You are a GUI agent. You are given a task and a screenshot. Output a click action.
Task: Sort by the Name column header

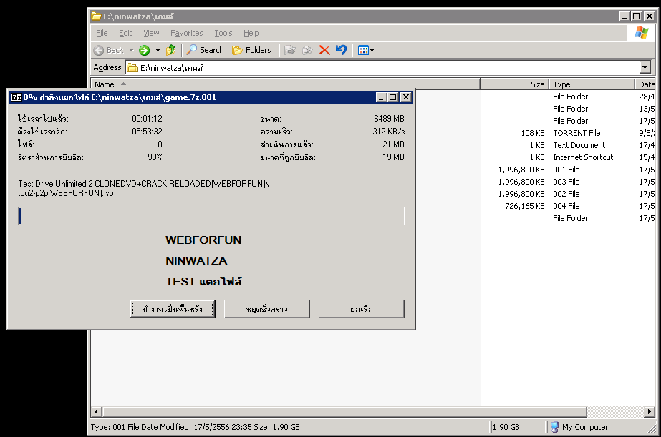[x=286, y=84]
